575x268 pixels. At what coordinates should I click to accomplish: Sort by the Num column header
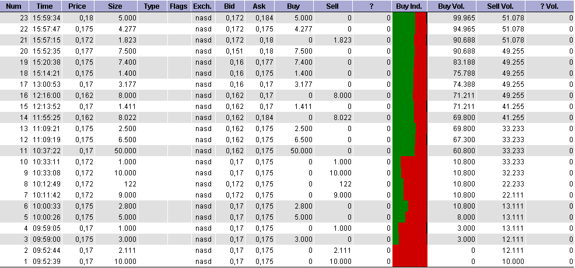click(x=14, y=6)
